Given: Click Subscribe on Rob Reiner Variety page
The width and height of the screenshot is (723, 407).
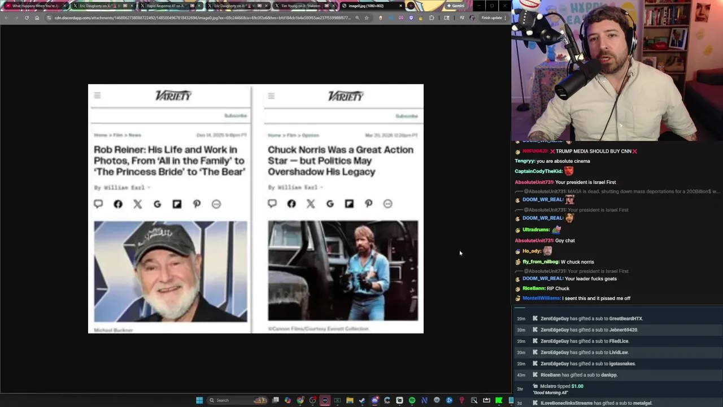Looking at the screenshot, I should [x=236, y=116].
